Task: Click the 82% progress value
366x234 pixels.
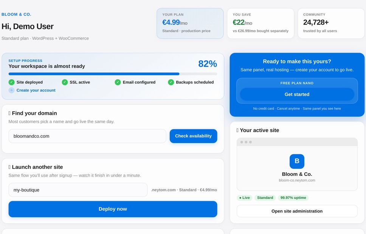Action: click(208, 64)
